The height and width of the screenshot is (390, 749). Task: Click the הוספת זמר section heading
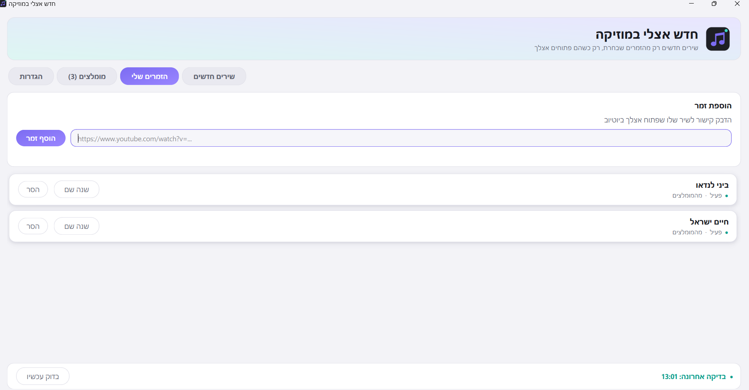pos(713,106)
